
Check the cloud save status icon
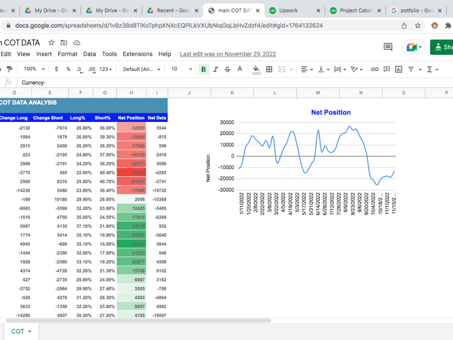(x=77, y=43)
